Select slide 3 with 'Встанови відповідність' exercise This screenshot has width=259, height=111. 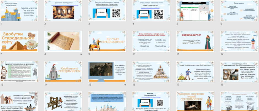pyautogui.click(x=107, y=10)
